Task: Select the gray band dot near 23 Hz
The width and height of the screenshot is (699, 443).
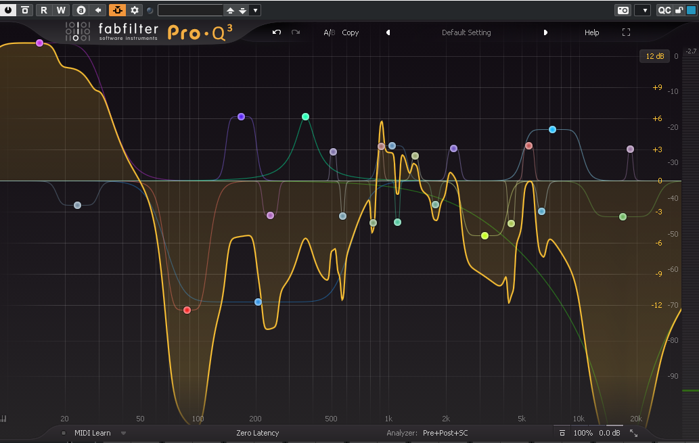Action: point(78,205)
